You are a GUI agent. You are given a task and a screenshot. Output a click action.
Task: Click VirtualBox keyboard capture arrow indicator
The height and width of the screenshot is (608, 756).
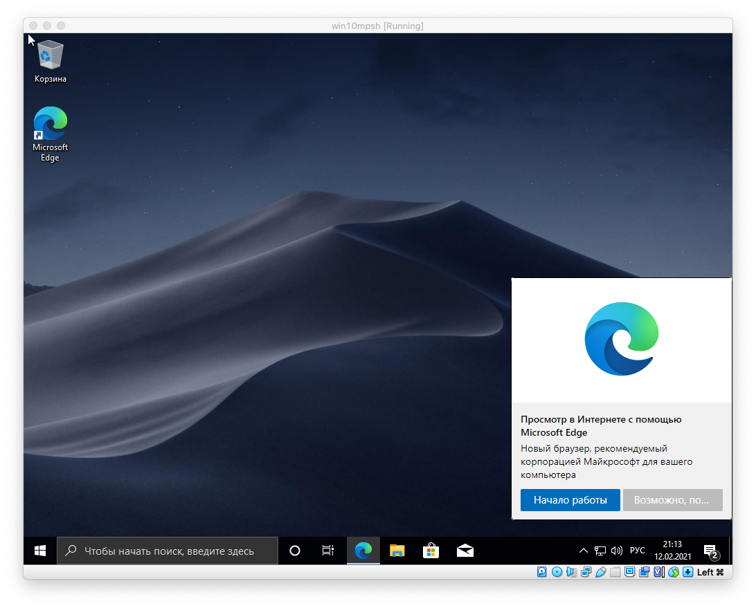pos(688,572)
